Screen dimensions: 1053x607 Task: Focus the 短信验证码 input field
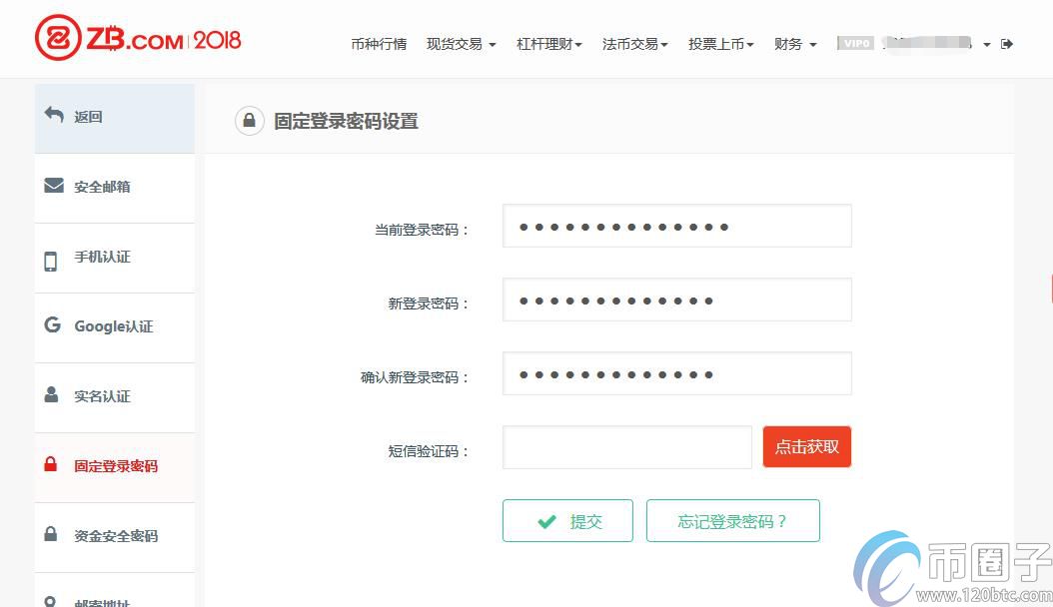coord(626,447)
